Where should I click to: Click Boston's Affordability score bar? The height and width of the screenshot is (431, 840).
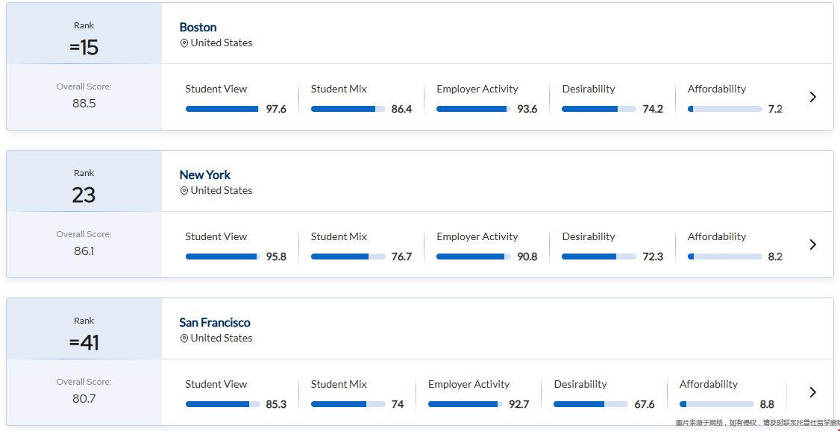click(x=724, y=109)
